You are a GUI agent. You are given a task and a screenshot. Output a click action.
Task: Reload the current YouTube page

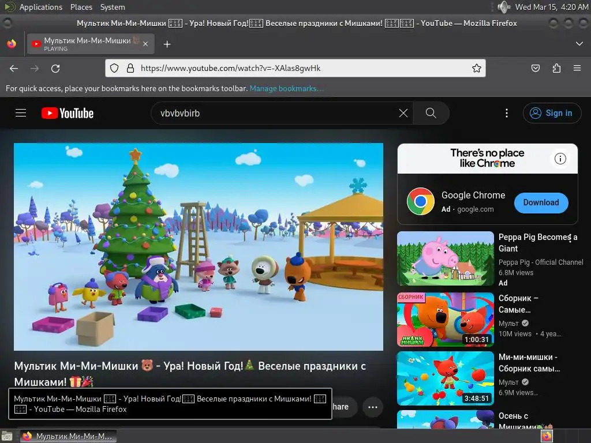pyautogui.click(x=55, y=68)
